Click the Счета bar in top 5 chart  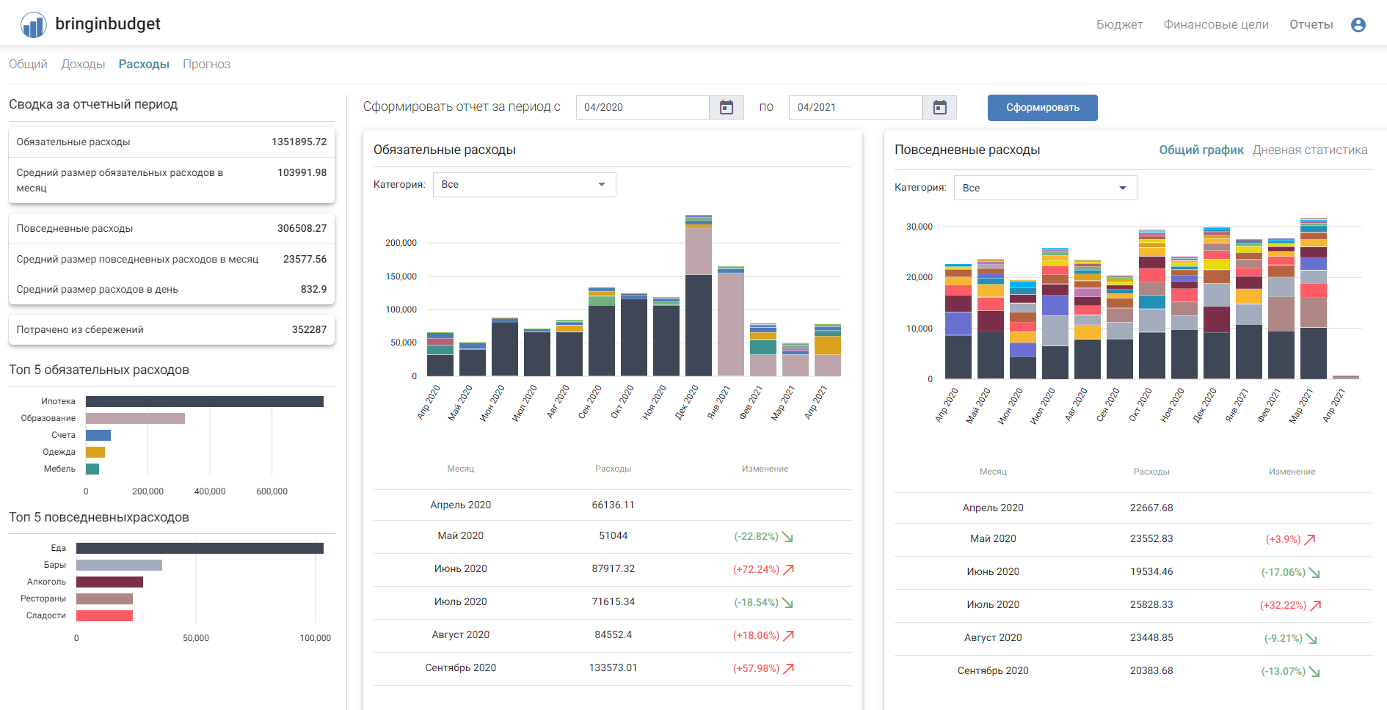(x=98, y=436)
